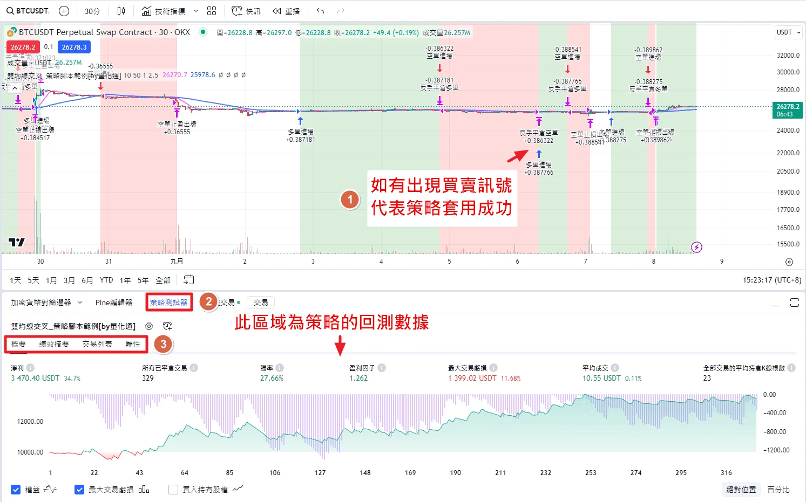Screen dimensions: 806x502
Task: Select the 績效摘要 tab
Action: [54, 344]
